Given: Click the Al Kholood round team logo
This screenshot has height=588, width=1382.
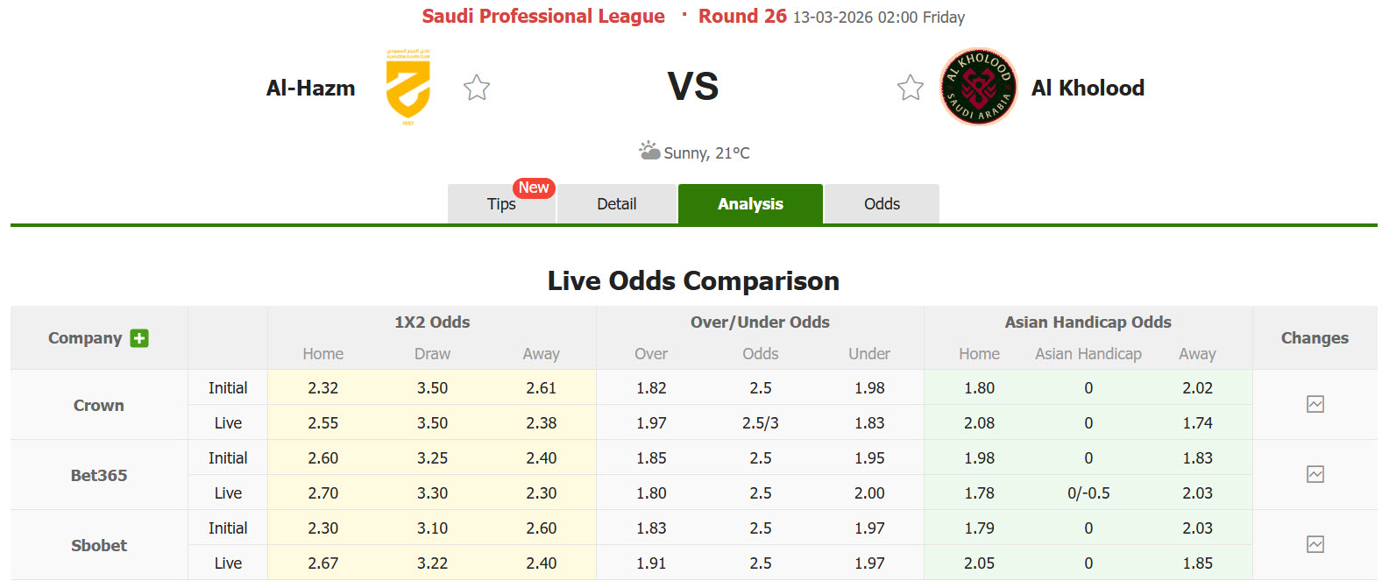Looking at the screenshot, I should tap(978, 87).
